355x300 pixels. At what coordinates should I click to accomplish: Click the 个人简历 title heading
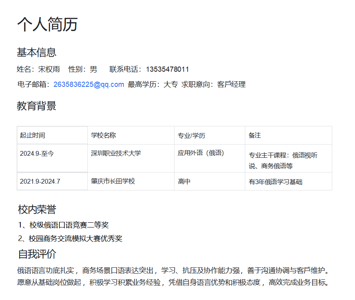click(x=48, y=24)
